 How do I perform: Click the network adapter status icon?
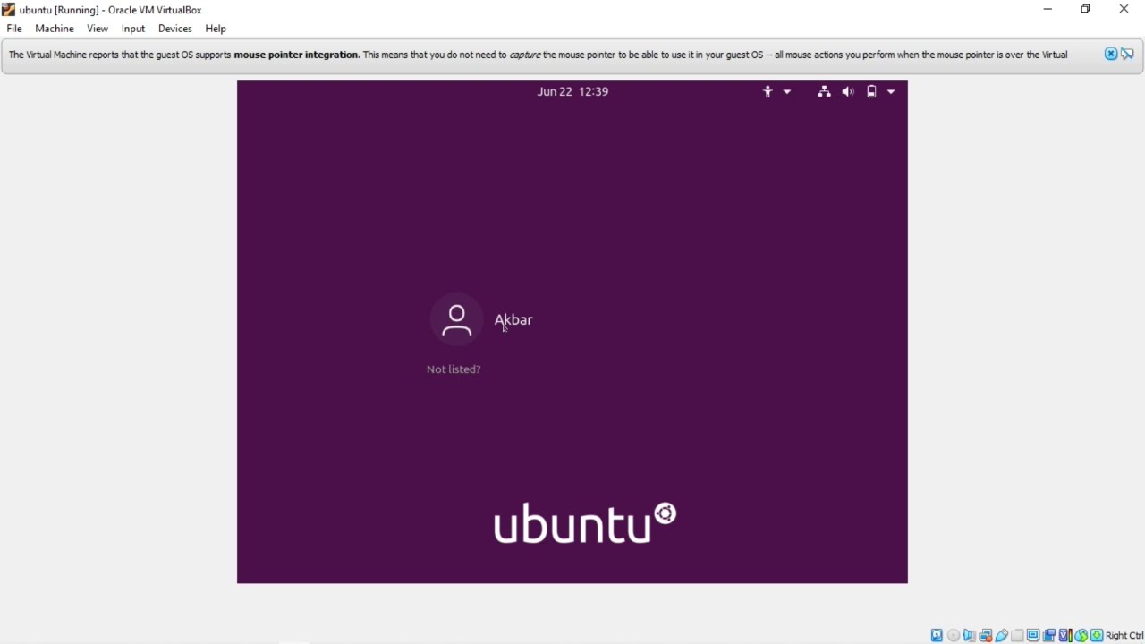985,635
